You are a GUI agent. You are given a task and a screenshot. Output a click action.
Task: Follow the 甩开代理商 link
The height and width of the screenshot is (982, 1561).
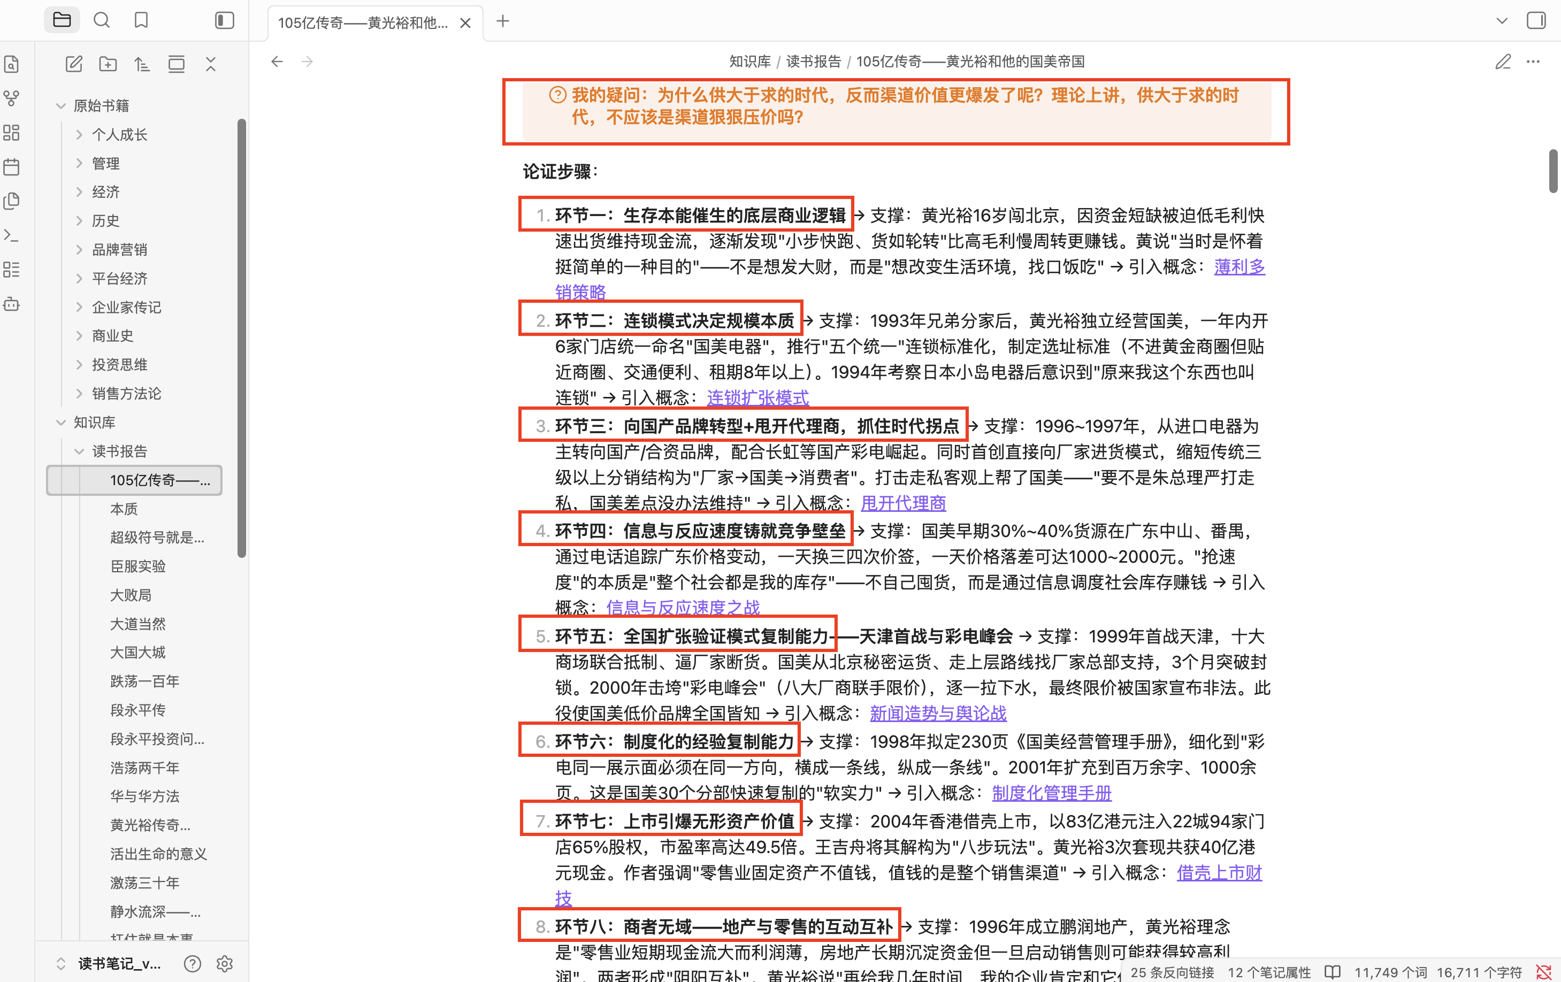click(903, 503)
